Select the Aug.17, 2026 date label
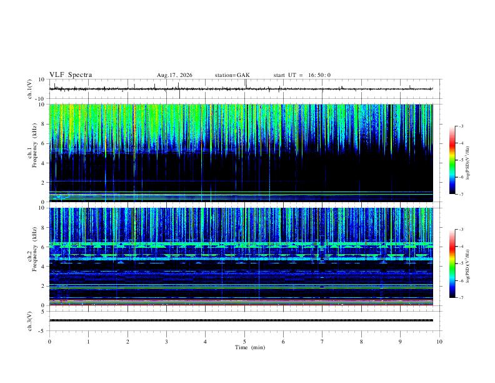The width and height of the screenshot is (495, 383). click(174, 75)
